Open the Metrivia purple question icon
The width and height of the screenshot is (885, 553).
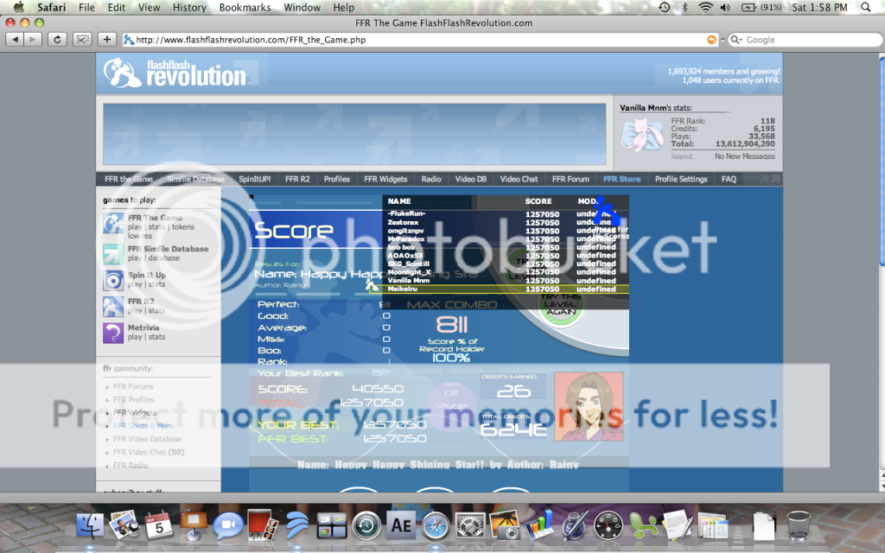(x=113, y=333)
